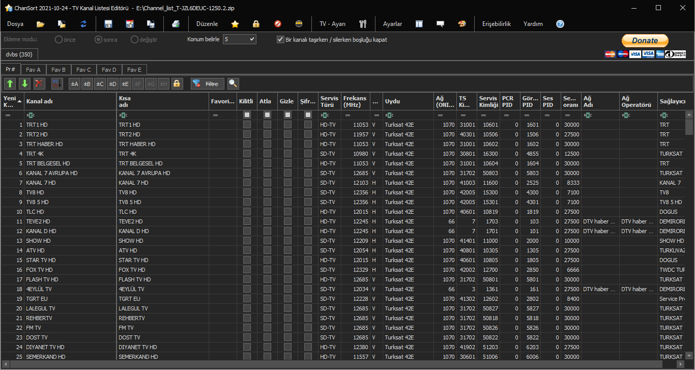
Task: Toggle favorite list ±B
Action: pos(87,83)
